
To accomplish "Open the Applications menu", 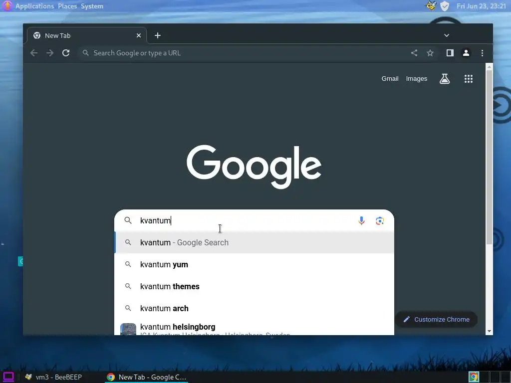I will click(x=34, y=6).
